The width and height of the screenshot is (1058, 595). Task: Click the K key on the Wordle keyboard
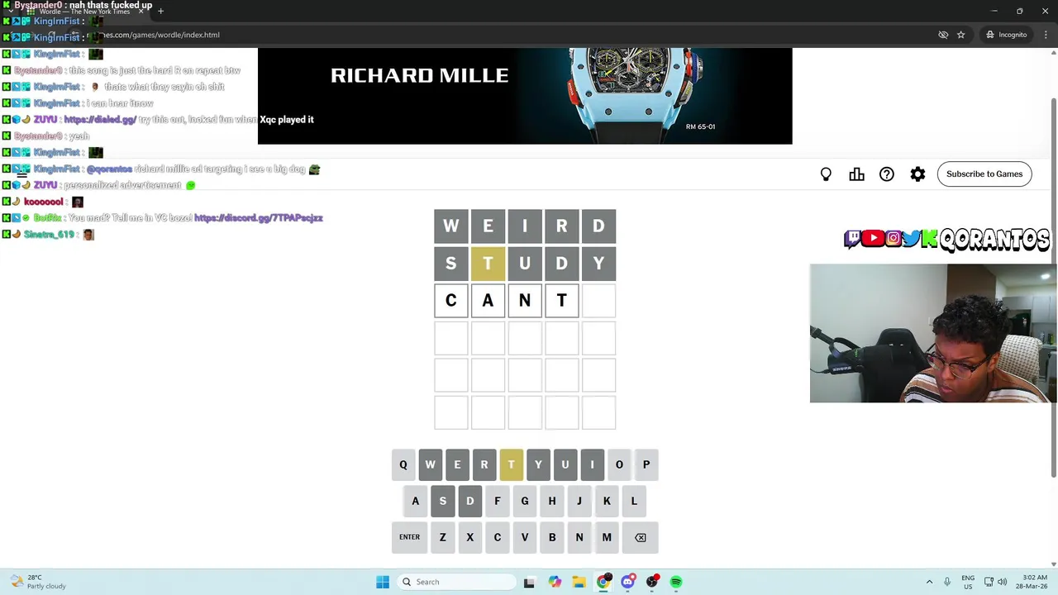[607, 501]
